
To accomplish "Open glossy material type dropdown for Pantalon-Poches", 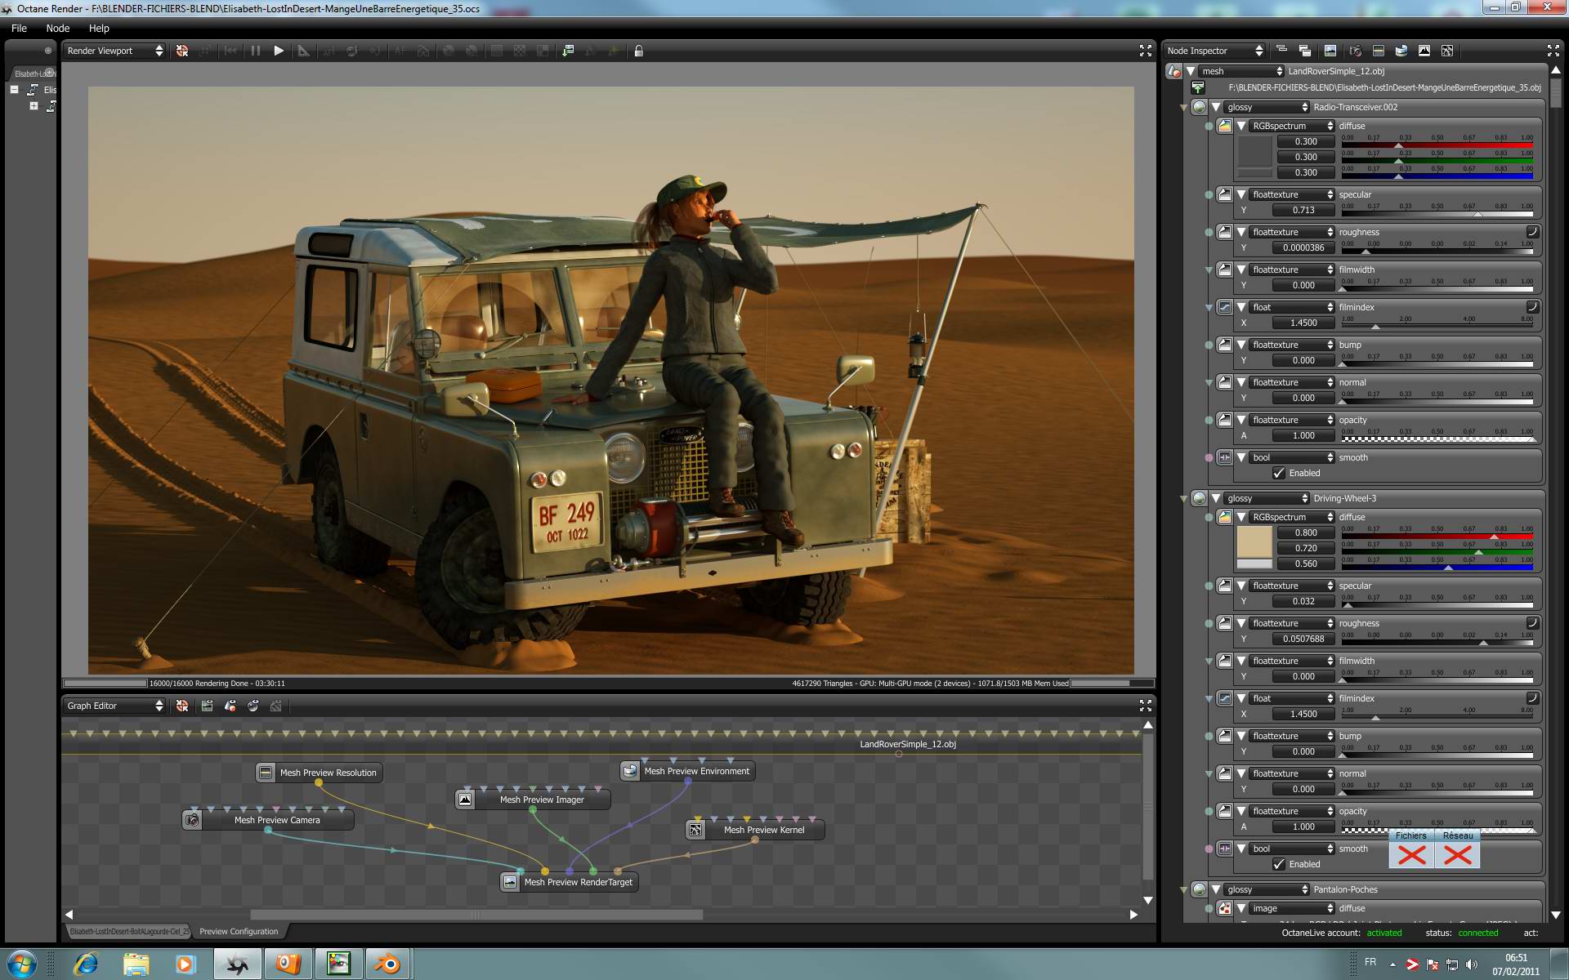I will [x=1267, y=889].
